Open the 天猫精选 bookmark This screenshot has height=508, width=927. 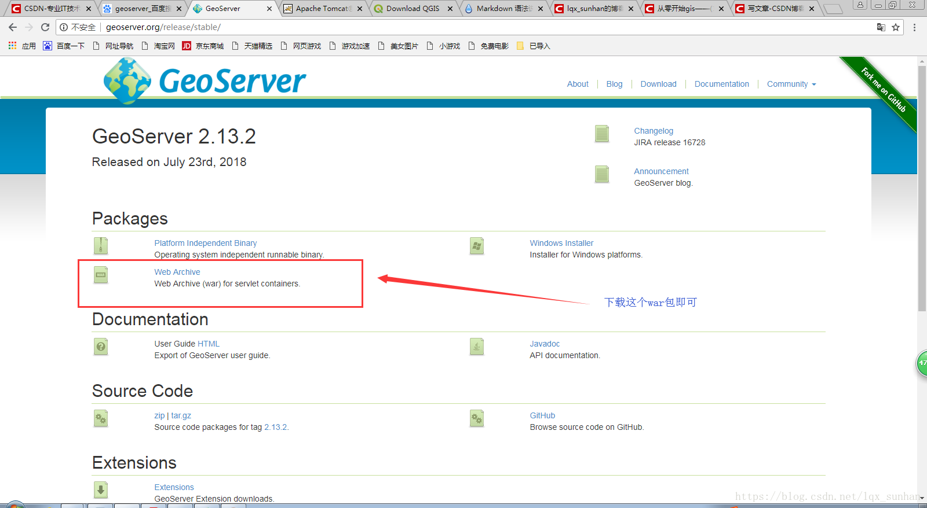click(x=251, y=46)
